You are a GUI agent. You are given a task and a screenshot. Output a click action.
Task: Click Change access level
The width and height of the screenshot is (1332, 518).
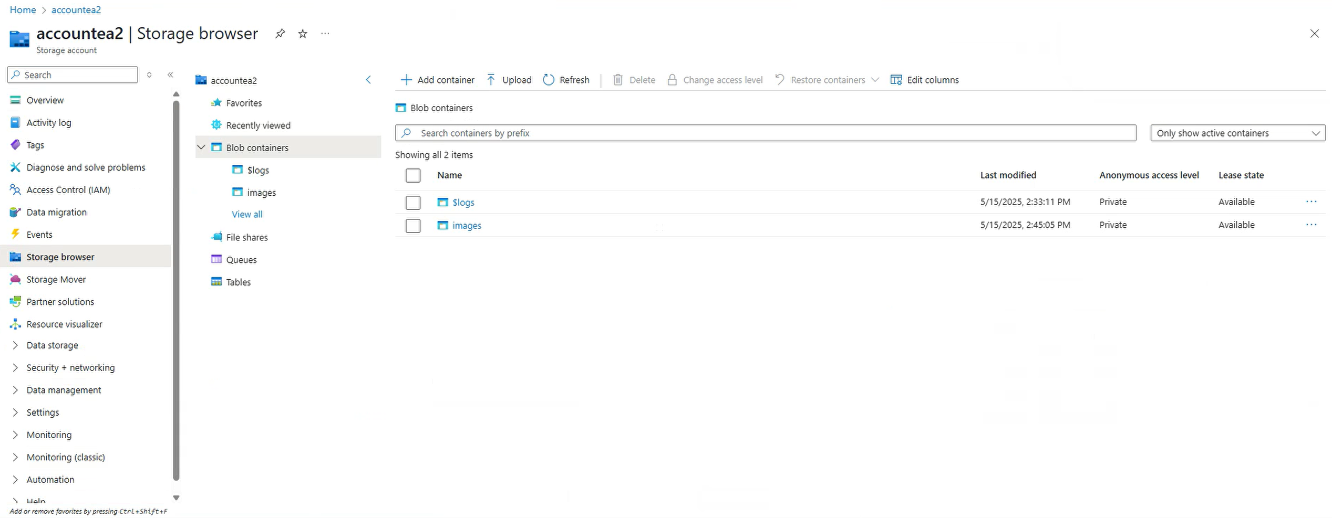(715, 80)
